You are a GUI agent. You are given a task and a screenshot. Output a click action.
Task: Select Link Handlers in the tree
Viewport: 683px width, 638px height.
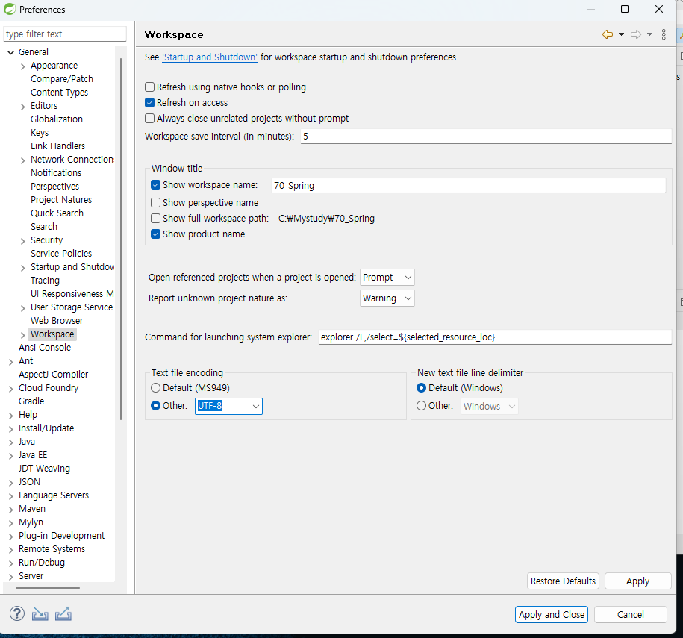(x=58, y=146)
